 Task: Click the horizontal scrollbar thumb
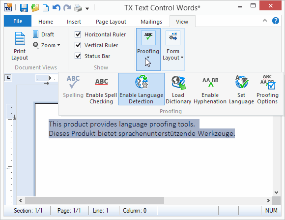94,200
